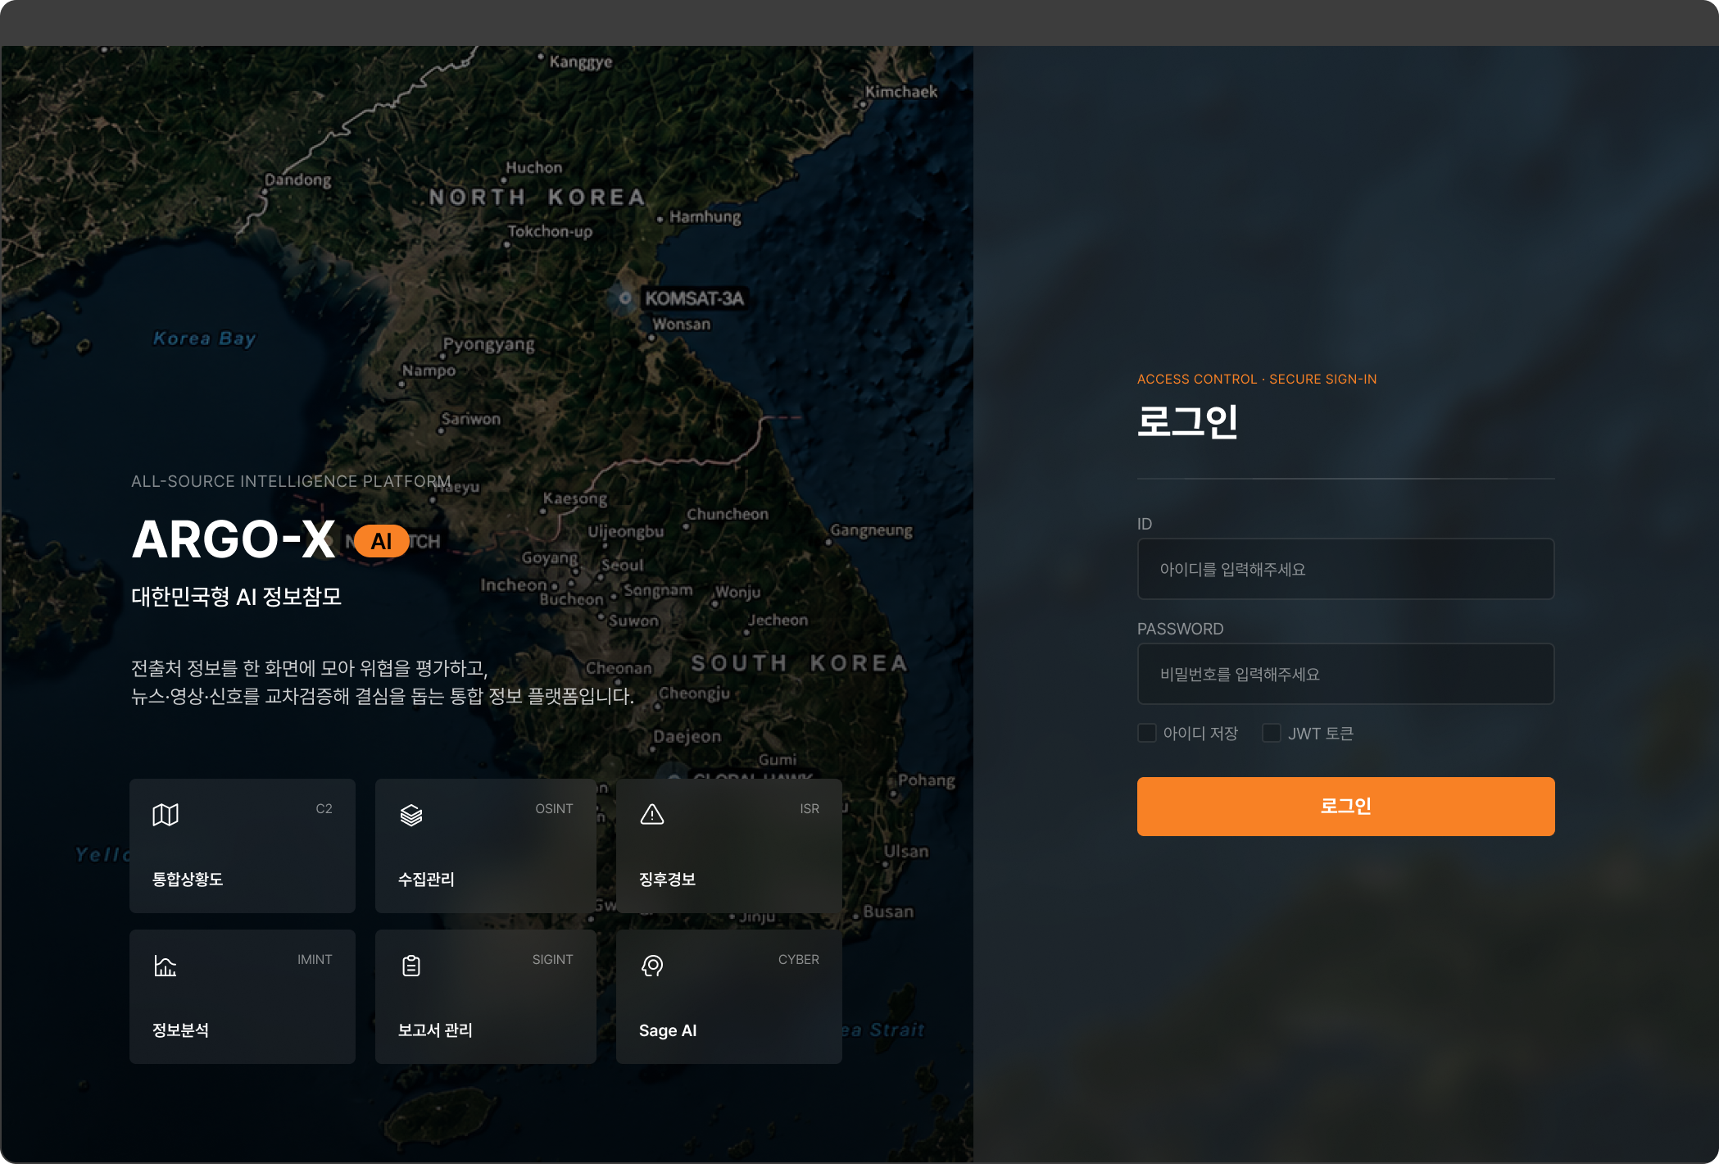Click the ISR tag label
This screenshot has height=1164, width=1719.
pyautogui.click(x=810, y=809)
